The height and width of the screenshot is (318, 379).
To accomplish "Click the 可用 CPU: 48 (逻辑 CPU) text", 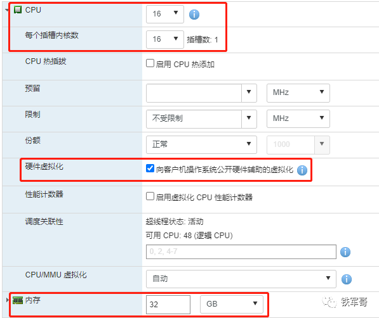I will click(189, 236).
